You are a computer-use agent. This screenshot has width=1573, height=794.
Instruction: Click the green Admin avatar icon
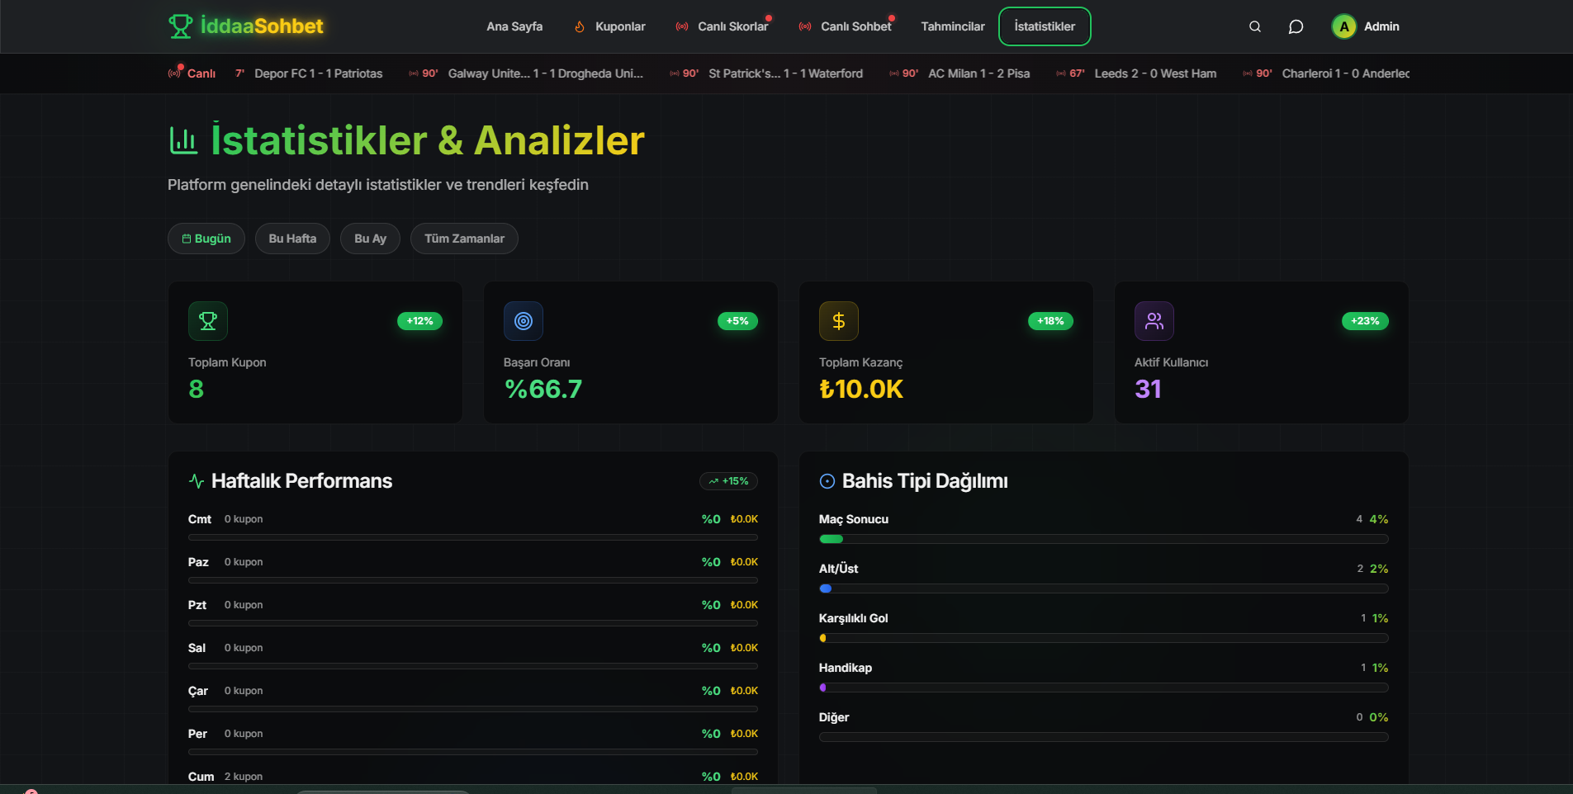[1343, 26]
